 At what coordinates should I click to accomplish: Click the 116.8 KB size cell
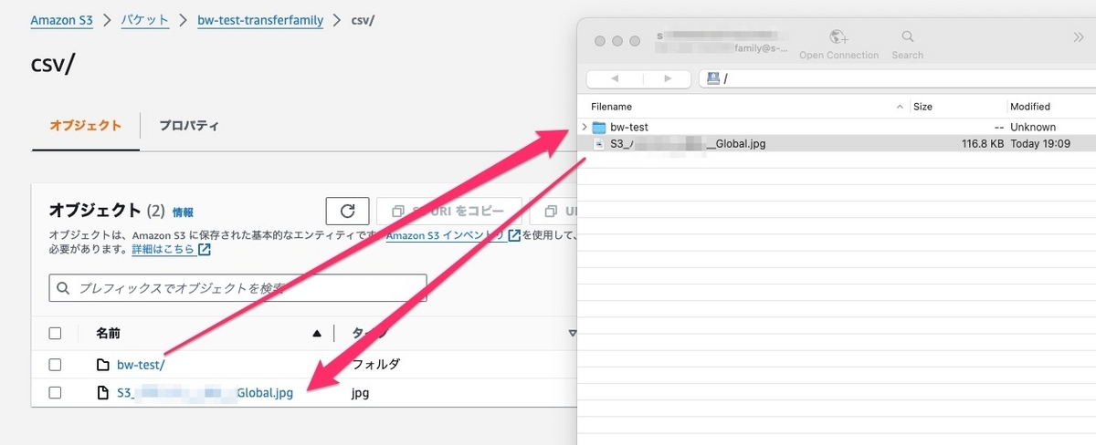click(983, 143)
